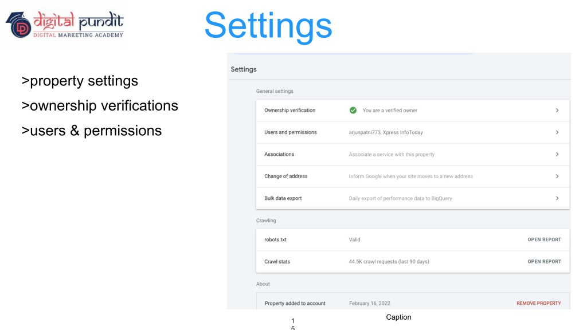Open the Bulk data export chevron
This screenshot has width=587, height=330.
pyautogui.click(x=557, y=198)
